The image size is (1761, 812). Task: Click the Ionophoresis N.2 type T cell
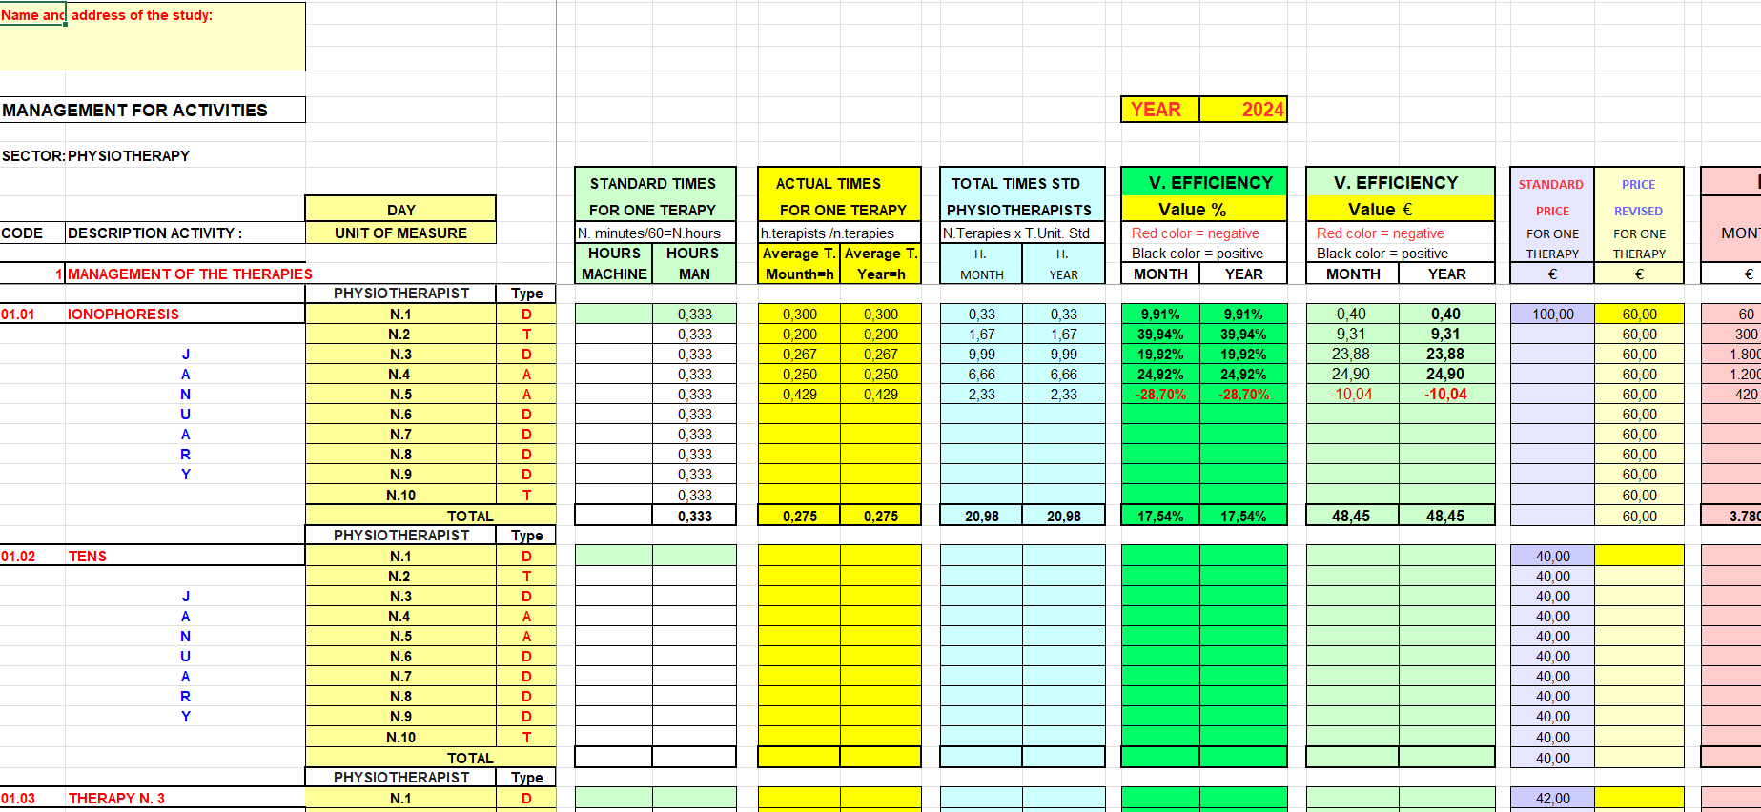(526, 334)
